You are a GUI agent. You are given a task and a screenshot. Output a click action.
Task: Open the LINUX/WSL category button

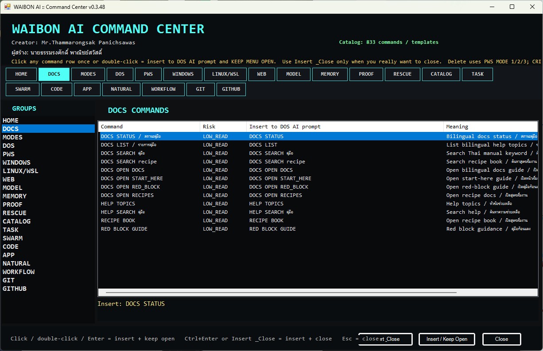click(x=225, y=74)
